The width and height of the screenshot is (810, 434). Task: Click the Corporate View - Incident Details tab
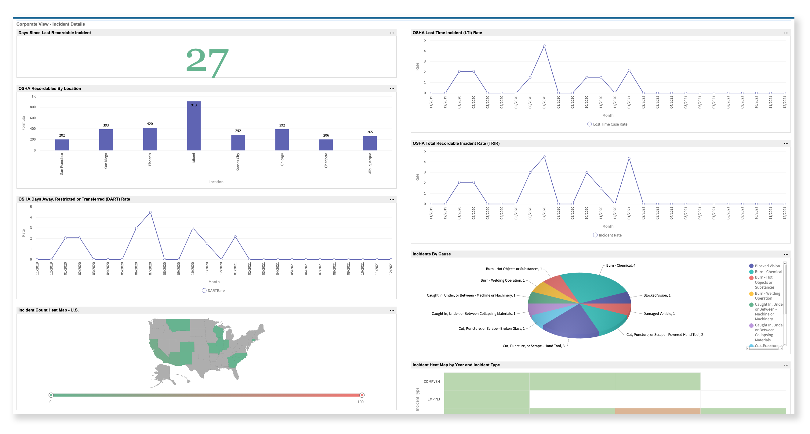click(50, 24)
